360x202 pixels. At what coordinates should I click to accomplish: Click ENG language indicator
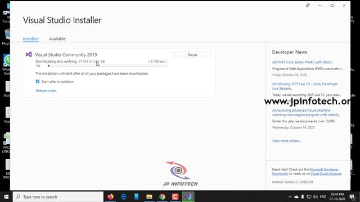coord(323,197)
